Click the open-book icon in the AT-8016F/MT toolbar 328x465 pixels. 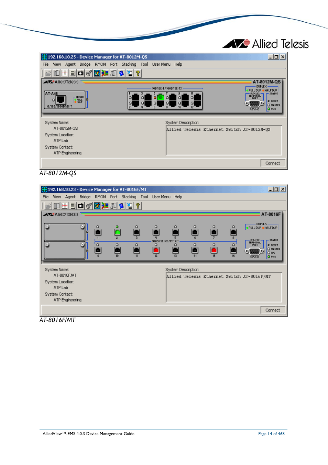56,206
